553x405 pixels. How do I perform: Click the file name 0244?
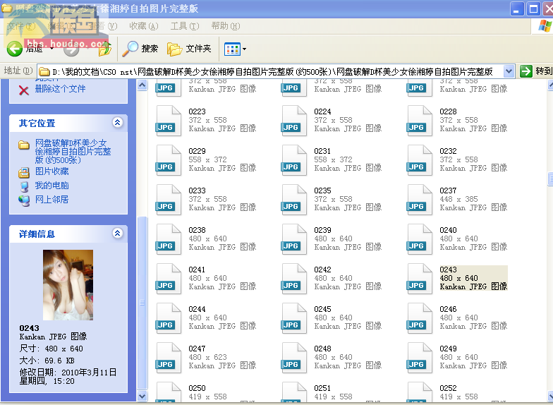(197, 309)
